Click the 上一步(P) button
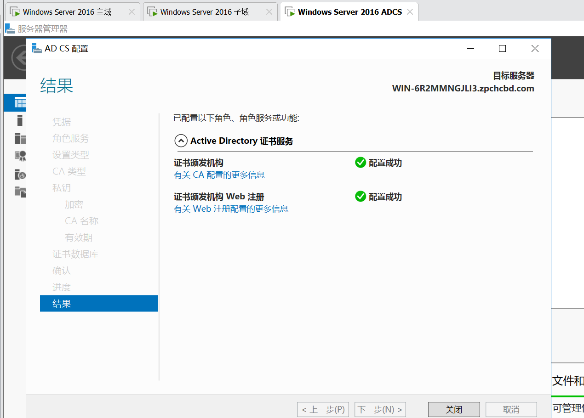584x418 pixels. (323, 409)
